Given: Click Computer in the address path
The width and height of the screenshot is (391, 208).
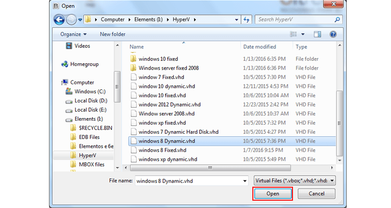Looking at the screenshot, I should coord(113,19).
